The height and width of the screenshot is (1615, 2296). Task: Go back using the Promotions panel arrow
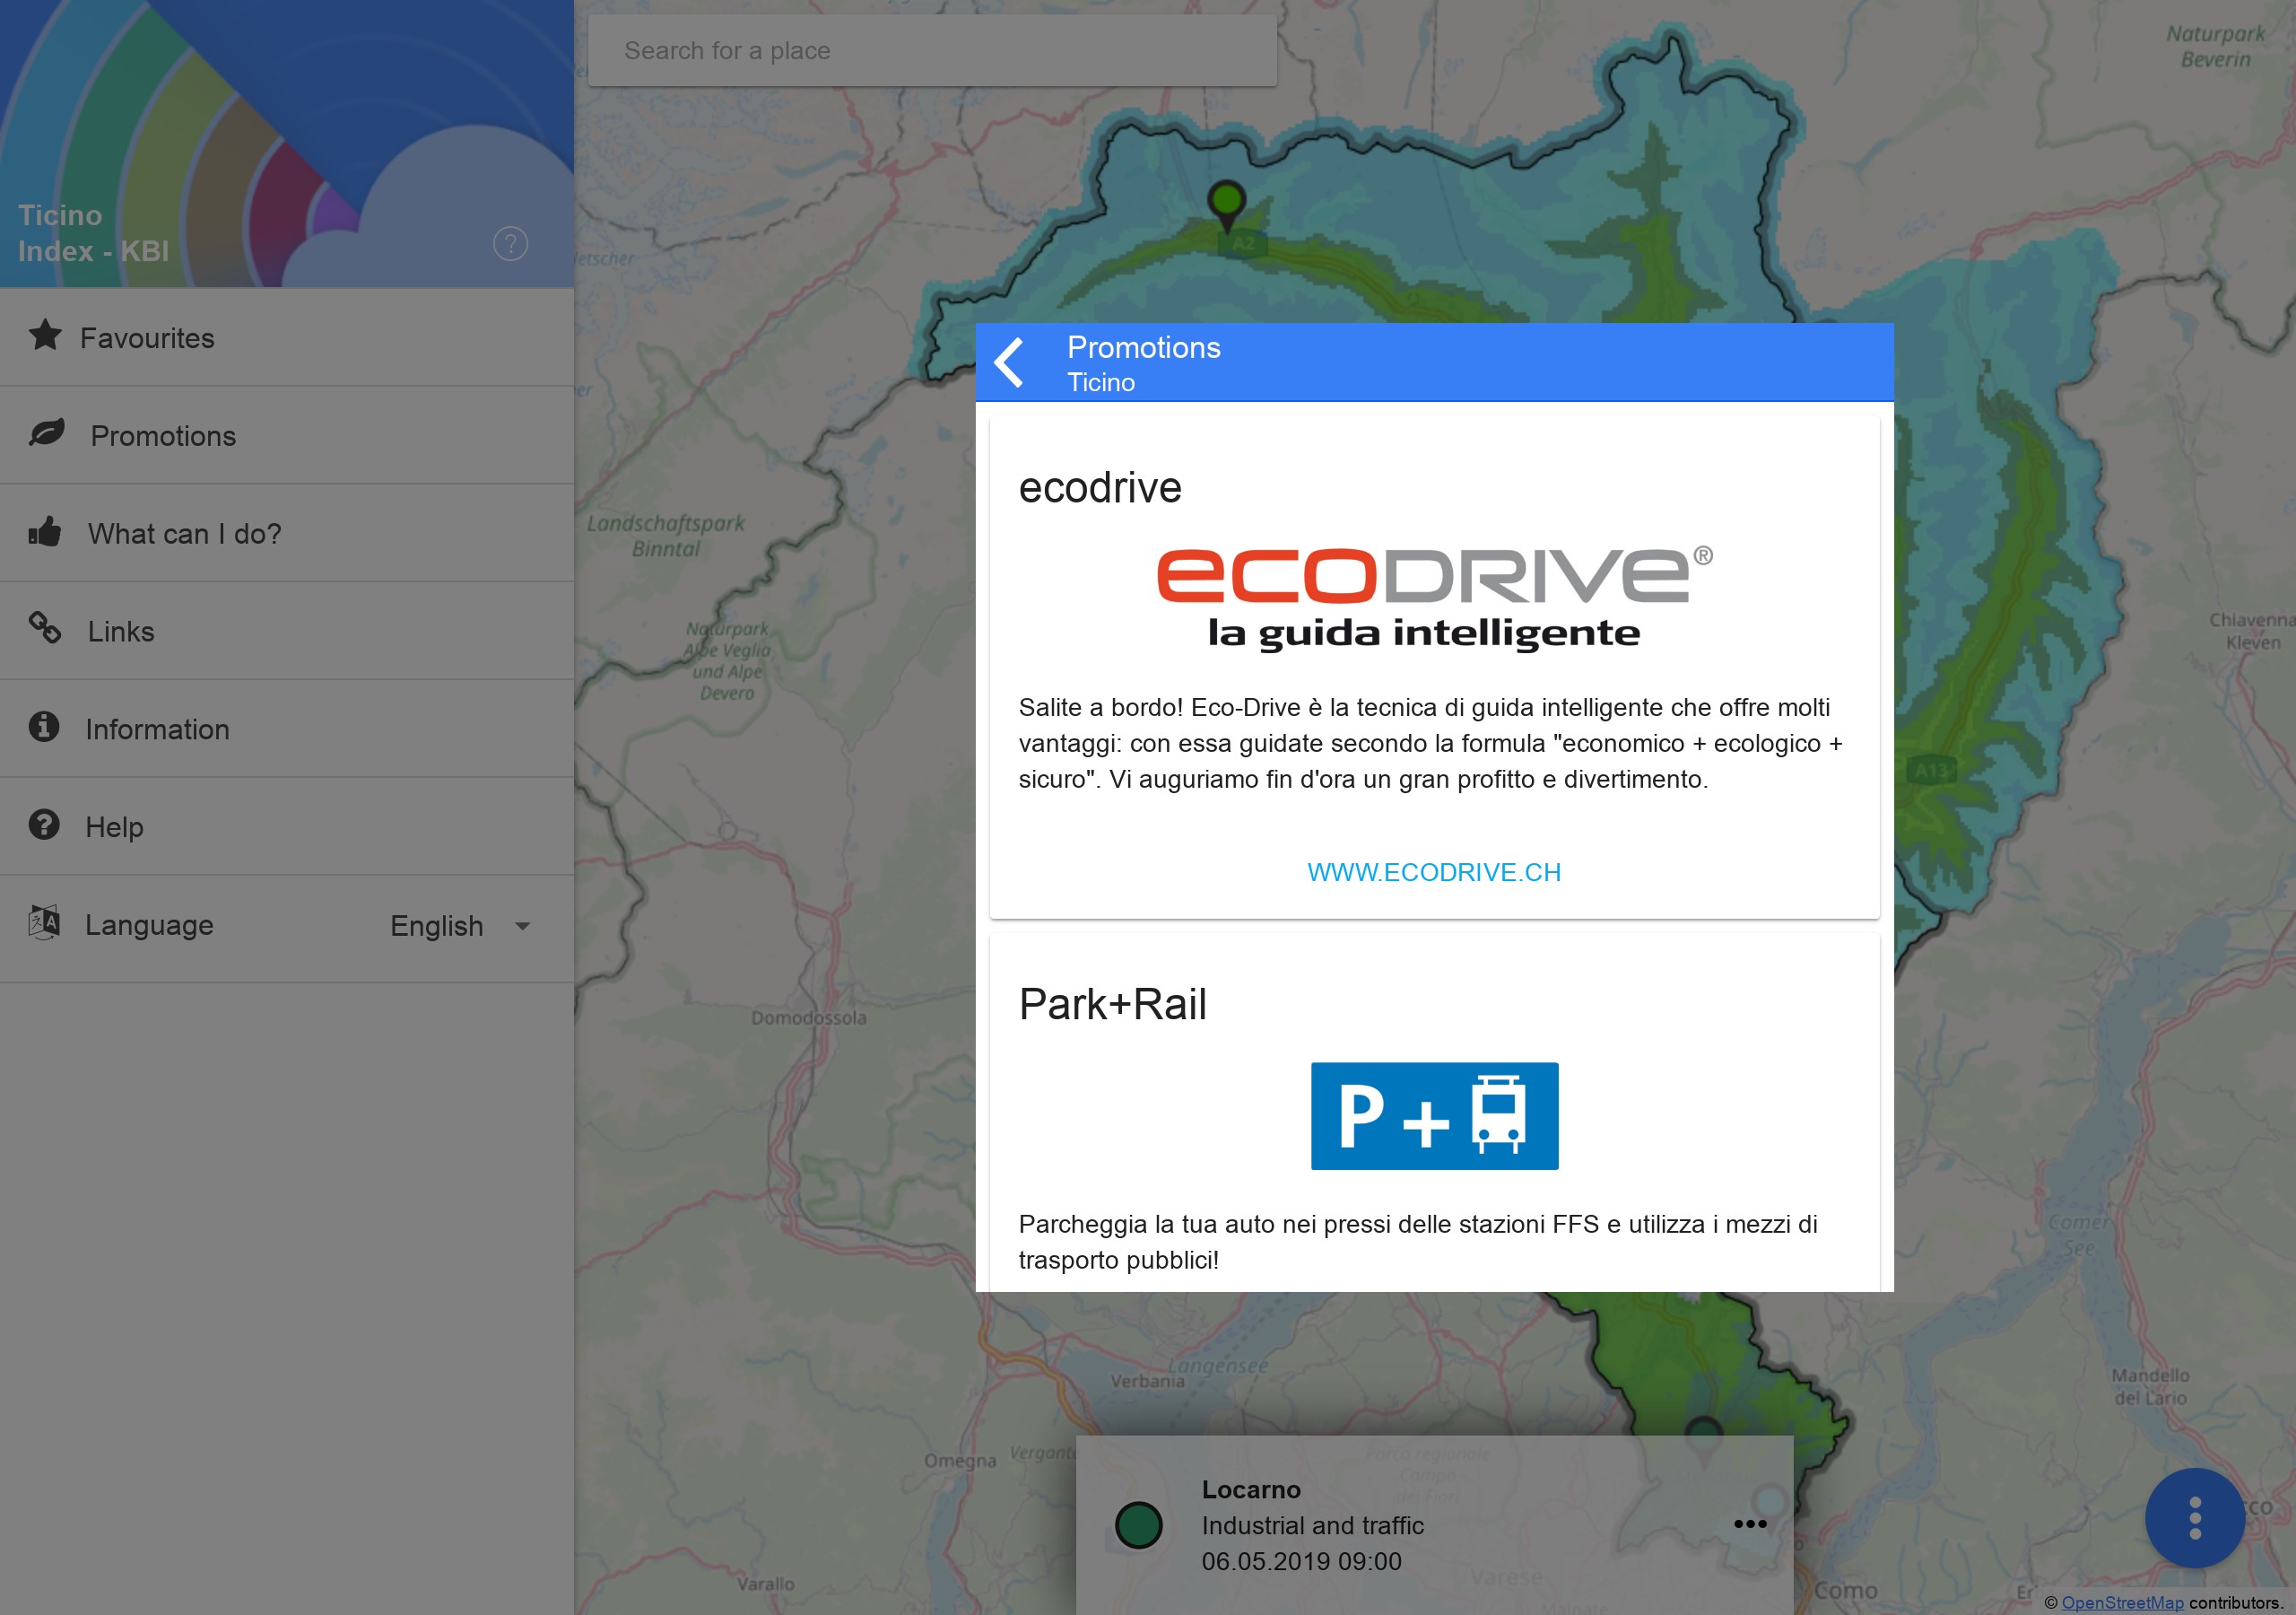(1010, 362)
